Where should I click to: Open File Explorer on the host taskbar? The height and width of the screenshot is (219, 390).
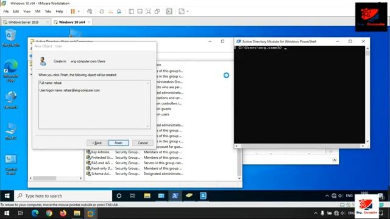click(77, 213)
